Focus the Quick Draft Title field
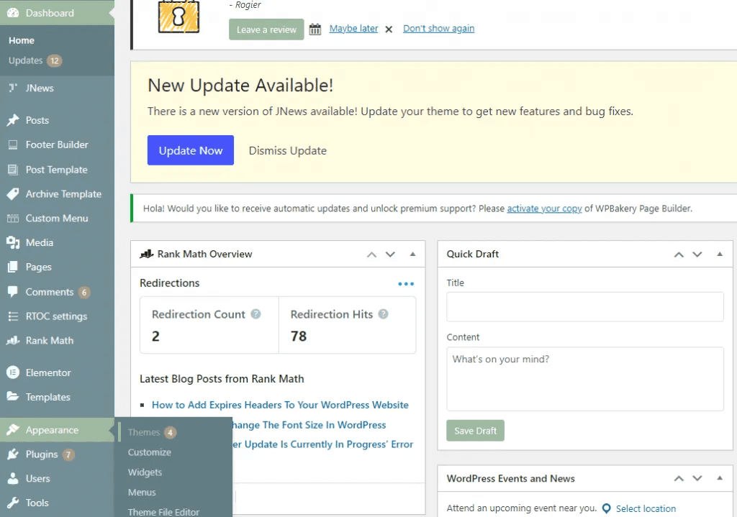This screenshot has height=517, width=737. (x=584, y=307)
